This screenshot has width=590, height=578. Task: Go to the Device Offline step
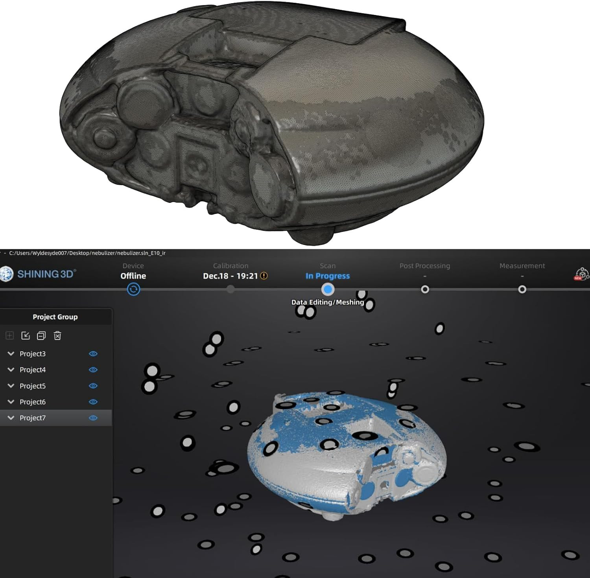click(133, 271)
